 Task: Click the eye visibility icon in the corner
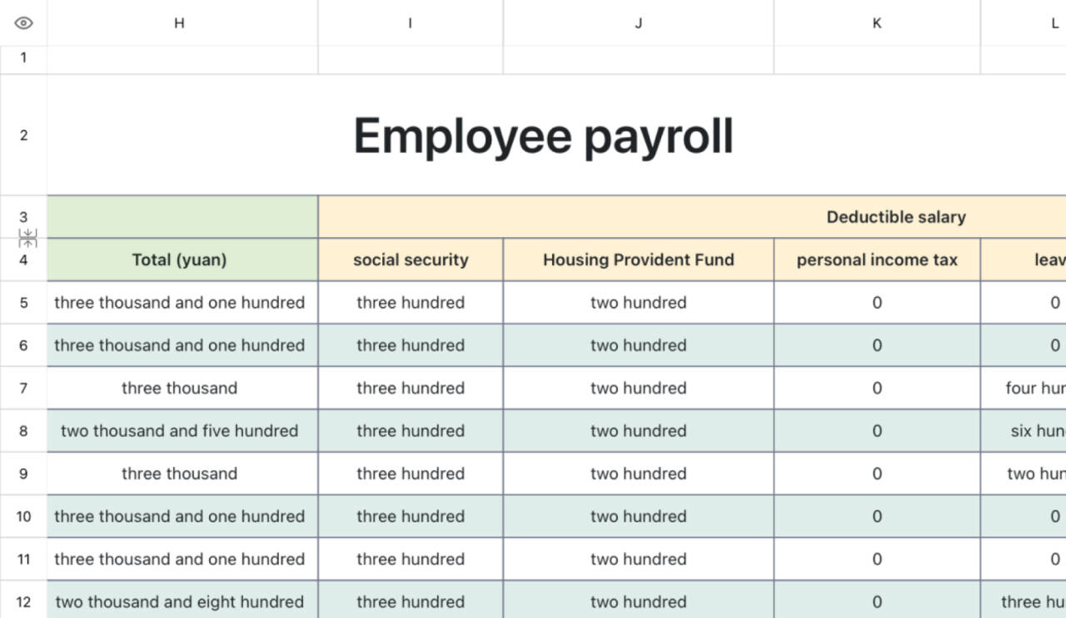tap(23, 23)
